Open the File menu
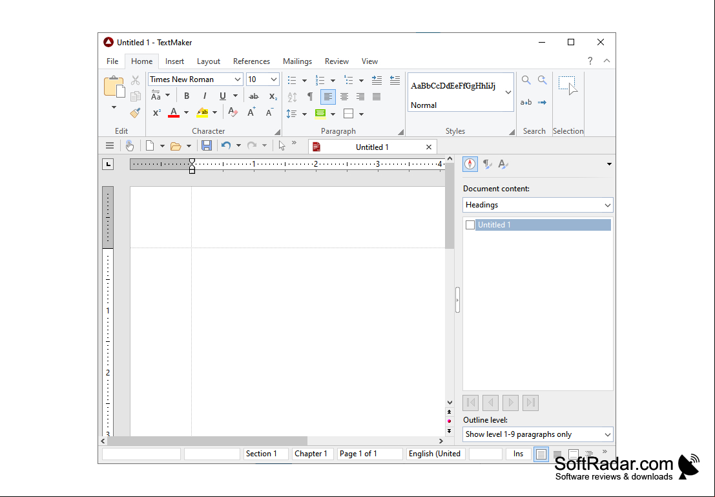 [112, 61]
